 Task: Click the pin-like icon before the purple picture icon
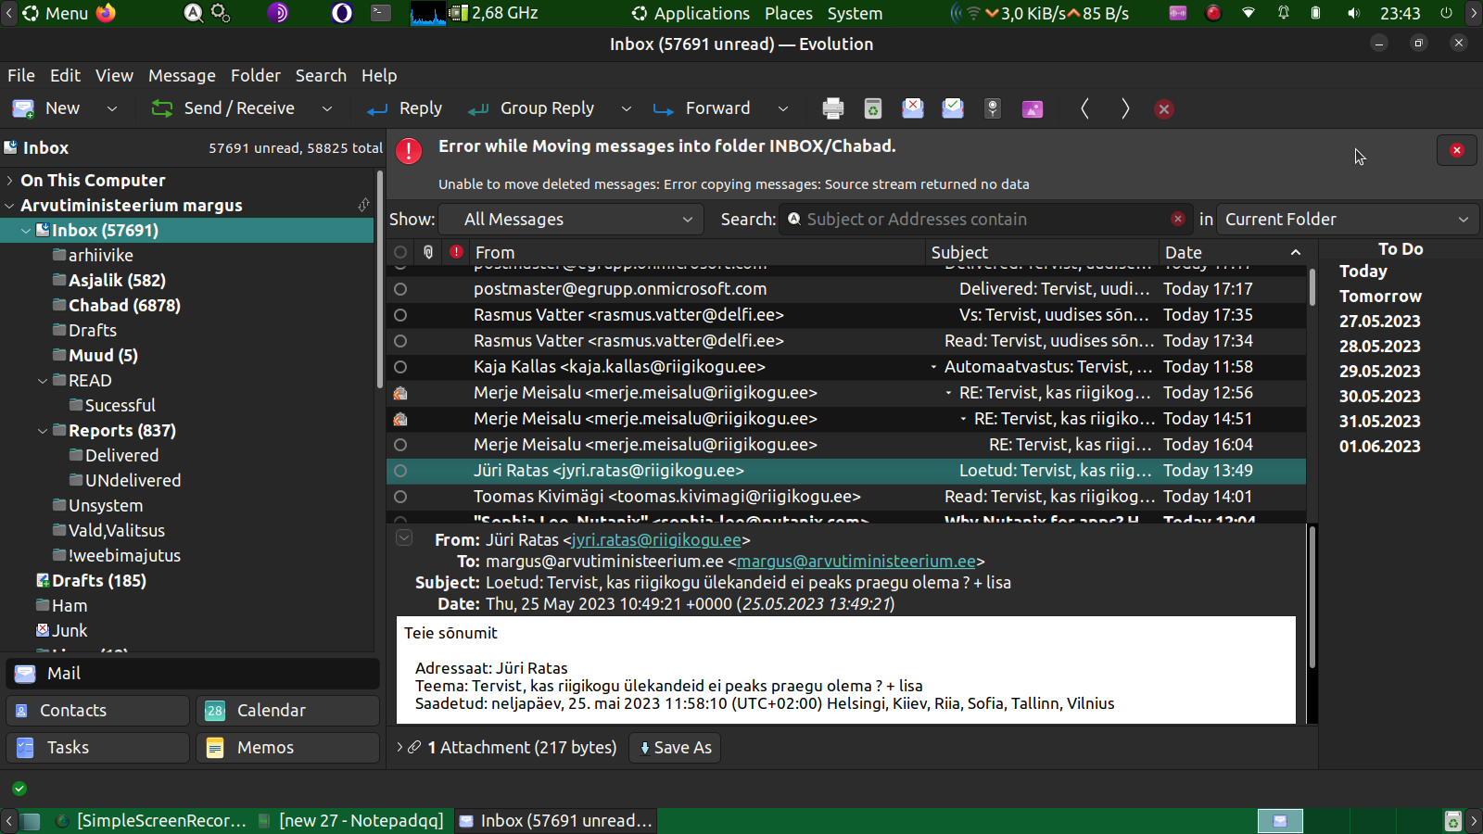click(x=993, y=108)
